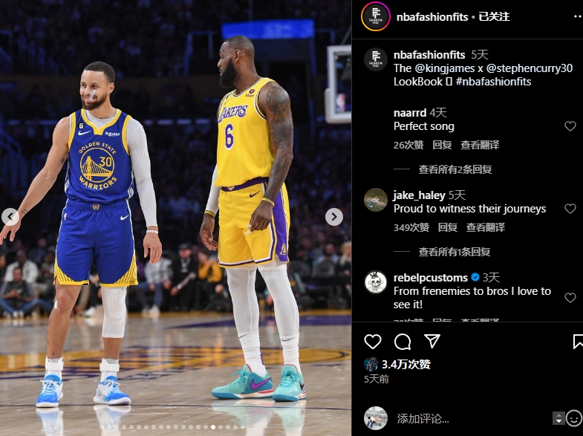View translation of naarrd's comment
The height and width of the screenshot is (436, 583).
tap(480, 145)
